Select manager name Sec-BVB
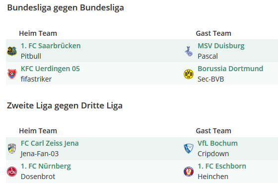The height and width of the screenshot is (184, 278). click(211, 79)
